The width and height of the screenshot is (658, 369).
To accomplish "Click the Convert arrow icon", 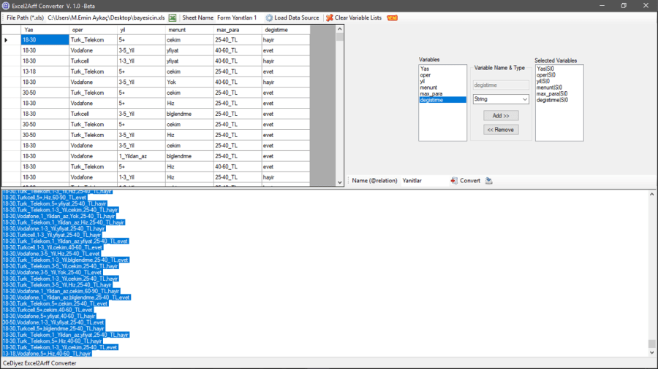I will click(x=453, y=181).
